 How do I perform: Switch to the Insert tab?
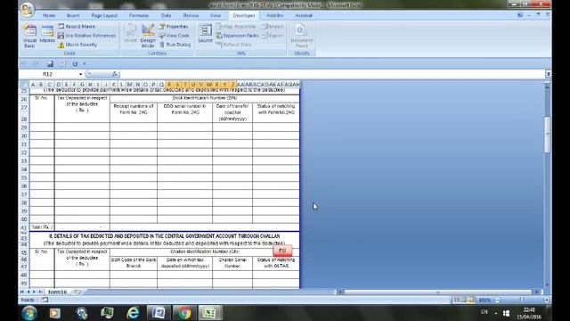coord(73,16)
